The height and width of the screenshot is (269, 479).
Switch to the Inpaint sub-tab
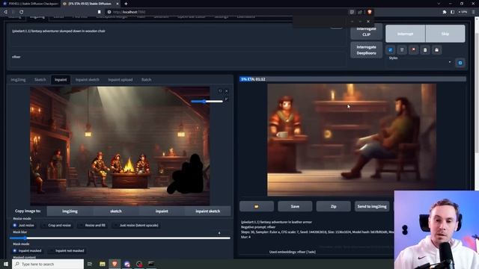pos(61,80)
